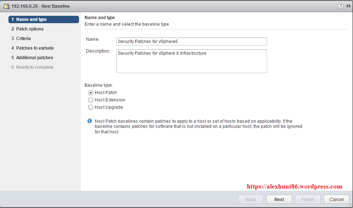Click the 'Baseline type:' label
The width and height of the screenshot is (353, 208).
tap(98, 85)
